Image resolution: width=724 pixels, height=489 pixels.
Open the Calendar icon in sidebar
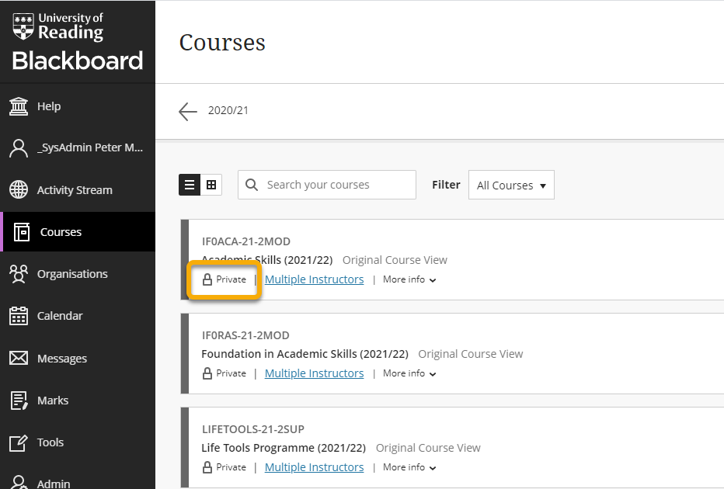pyautogui.click(x=19, y=316)
